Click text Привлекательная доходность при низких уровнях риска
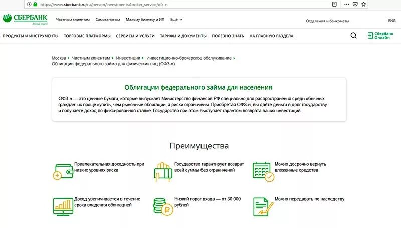This screenshot has height=228, width=401. (x=109, y=167)
